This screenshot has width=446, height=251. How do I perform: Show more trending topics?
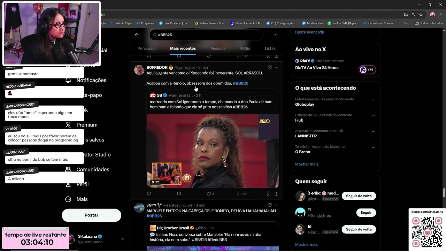coord(307,164)
